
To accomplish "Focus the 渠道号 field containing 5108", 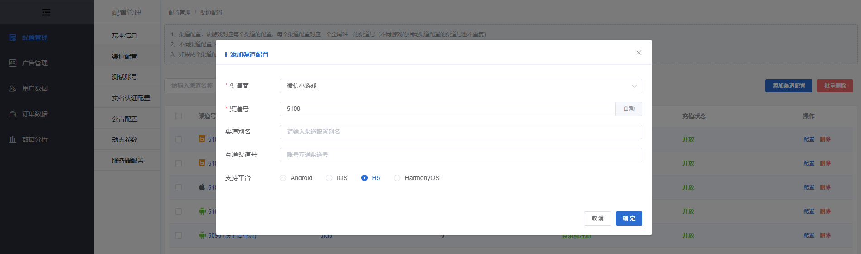I will pos(448,109).
